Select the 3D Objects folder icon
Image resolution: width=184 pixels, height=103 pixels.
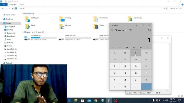coord(28,19)
